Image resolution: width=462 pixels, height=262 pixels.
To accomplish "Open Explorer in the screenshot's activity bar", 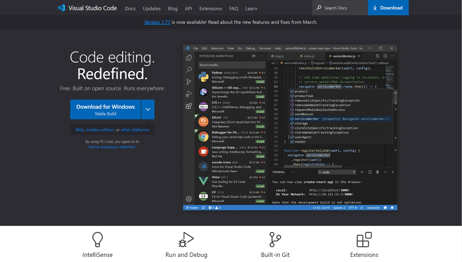I will pyautogui.click(x=189, y=58).
